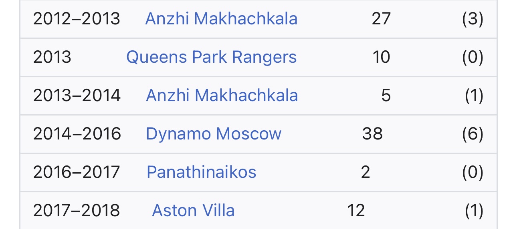Click the 38 appearances value for Dynamo Moscow
The height and width of the screenshot is (229, 517).
coord(372,134)
